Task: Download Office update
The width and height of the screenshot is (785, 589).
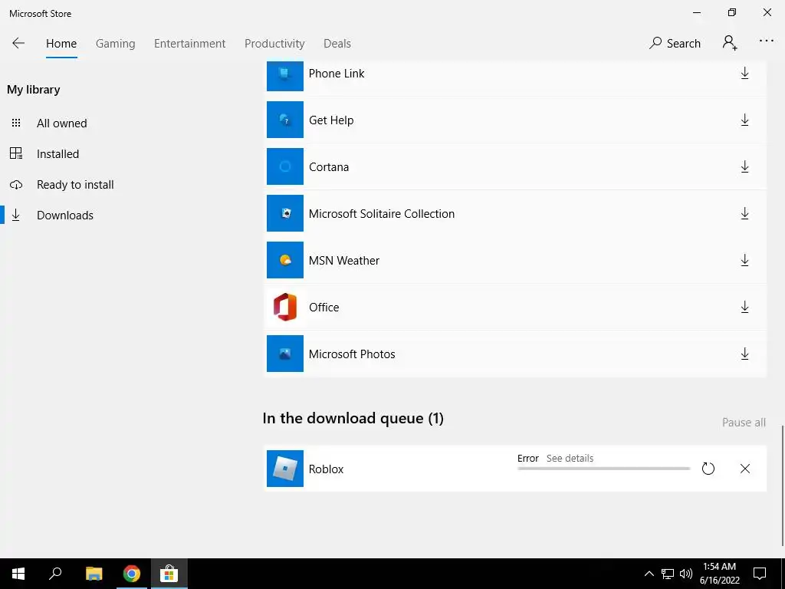Action: [744, 307]
